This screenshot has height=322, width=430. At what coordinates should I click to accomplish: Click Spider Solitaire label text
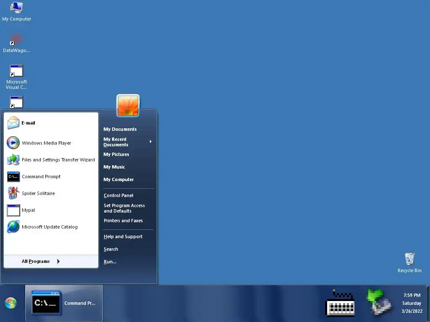pos(38,193)
